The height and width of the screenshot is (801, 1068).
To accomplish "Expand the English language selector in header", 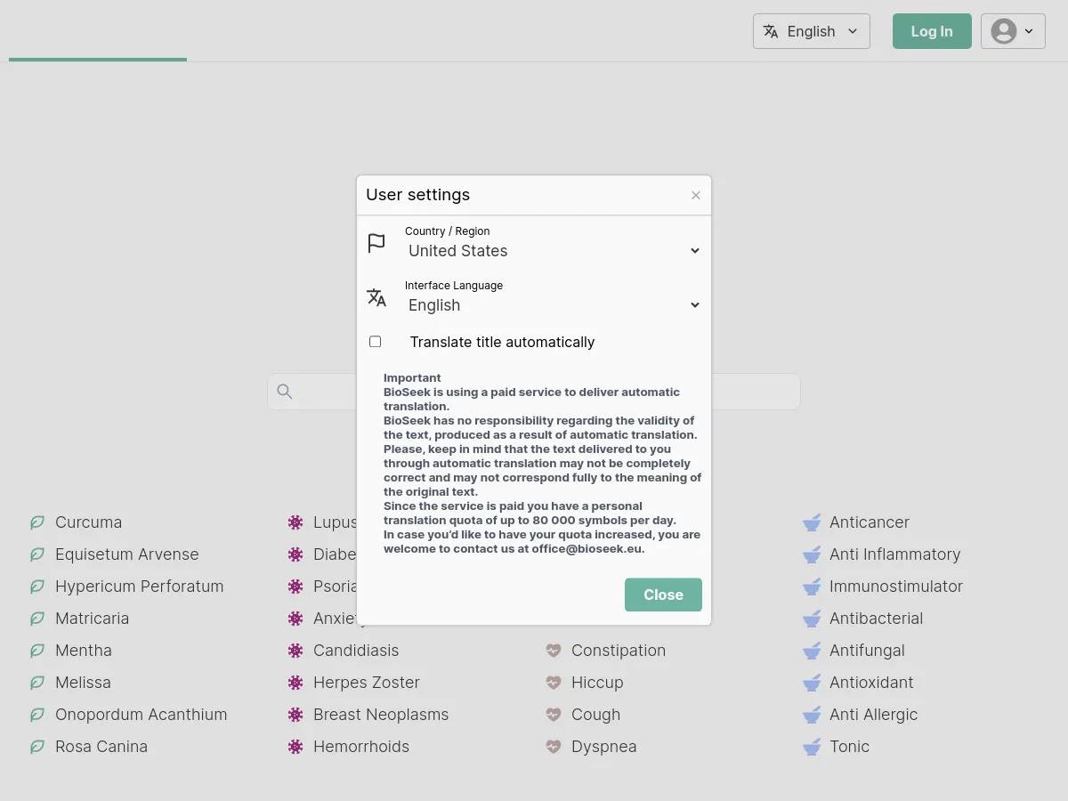I will tap(811, 31).
